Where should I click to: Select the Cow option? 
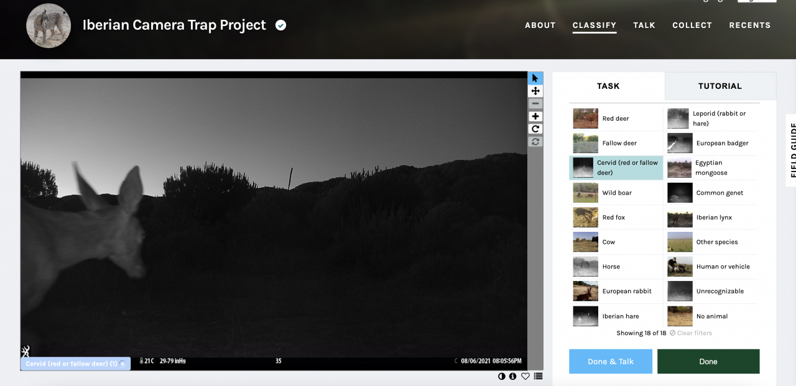pos(617,242)
